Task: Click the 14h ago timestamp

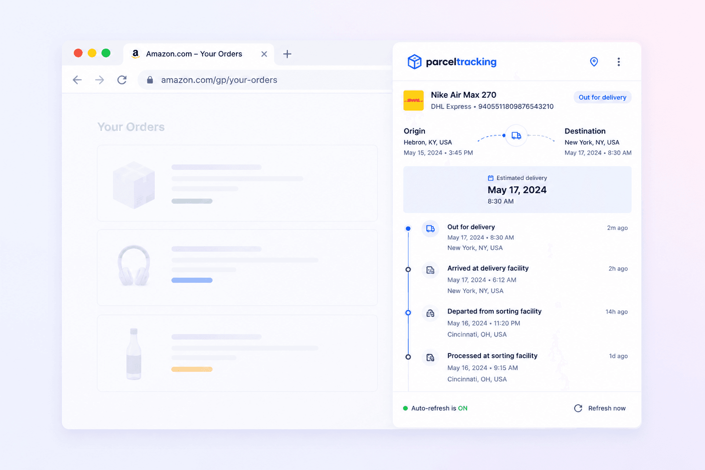Action: click(x=616, y=312)
